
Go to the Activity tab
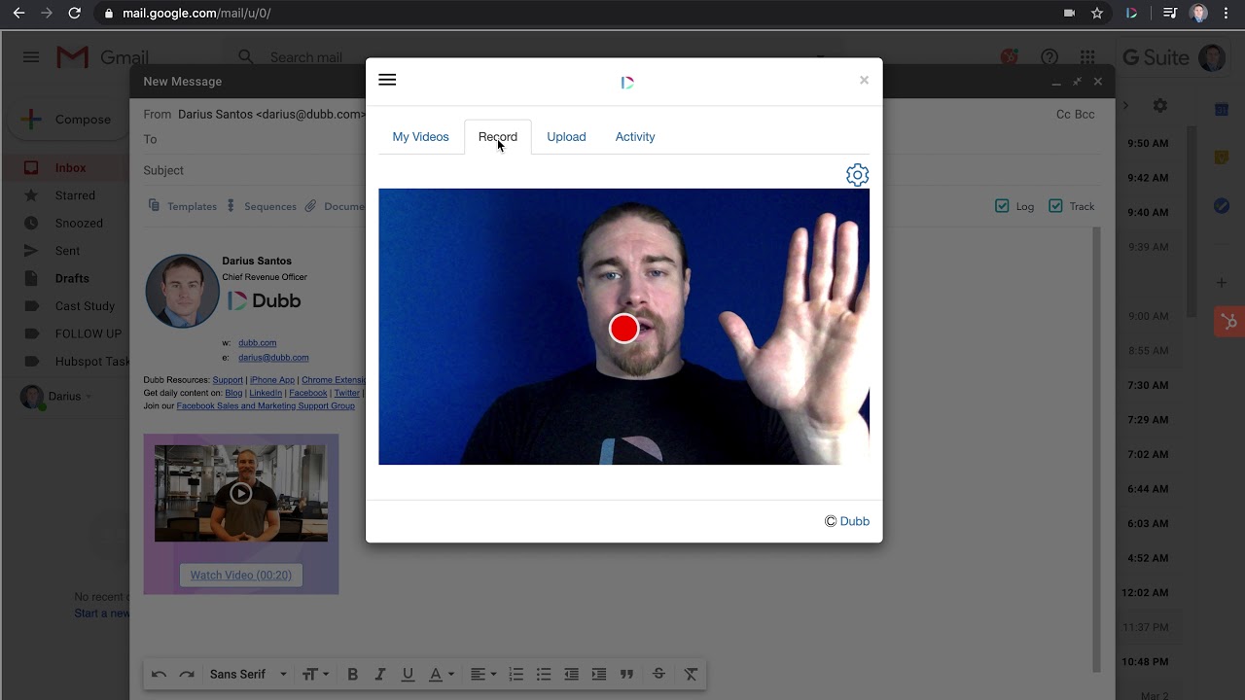point(635,137)
